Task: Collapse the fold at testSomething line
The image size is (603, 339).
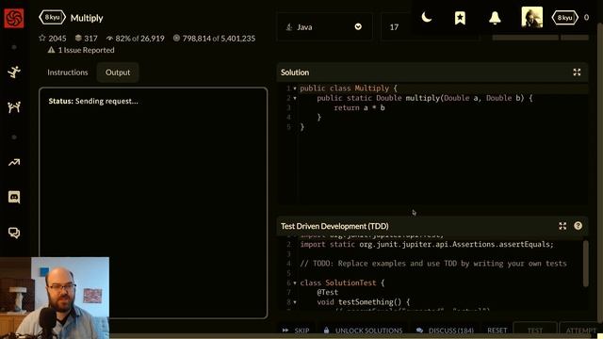Action: [295, 302]
